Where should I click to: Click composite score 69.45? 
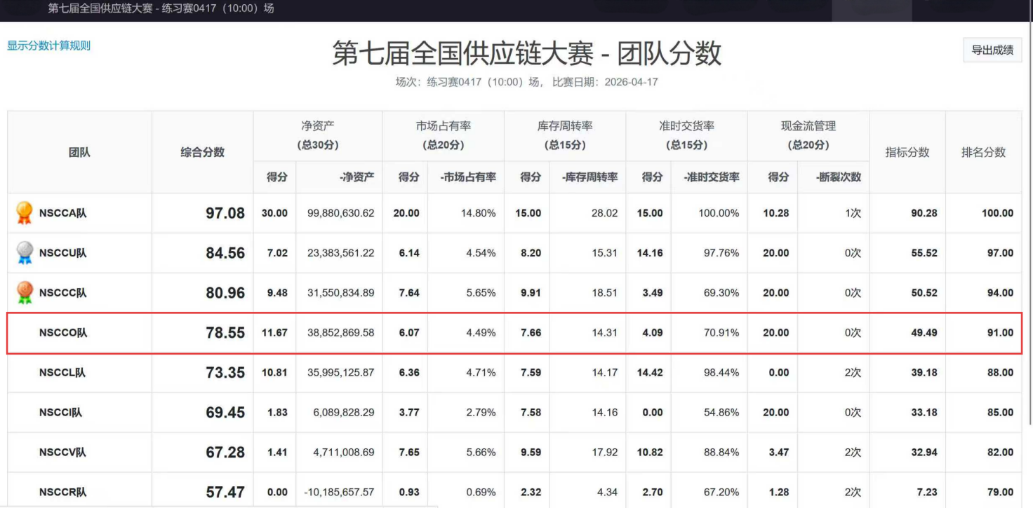tap(225, 413)
